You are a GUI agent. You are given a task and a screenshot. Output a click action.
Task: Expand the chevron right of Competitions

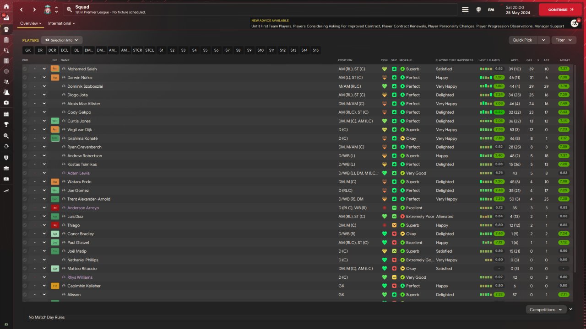(x=570, y=309)
